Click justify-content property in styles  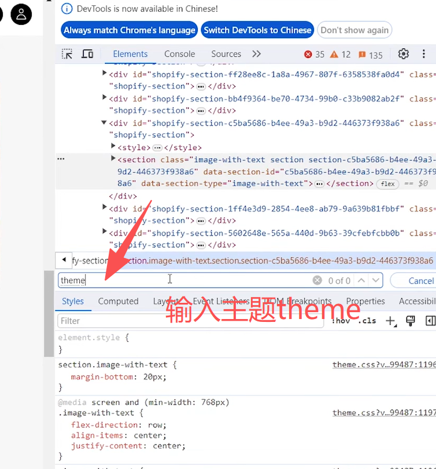coord(106,446)
